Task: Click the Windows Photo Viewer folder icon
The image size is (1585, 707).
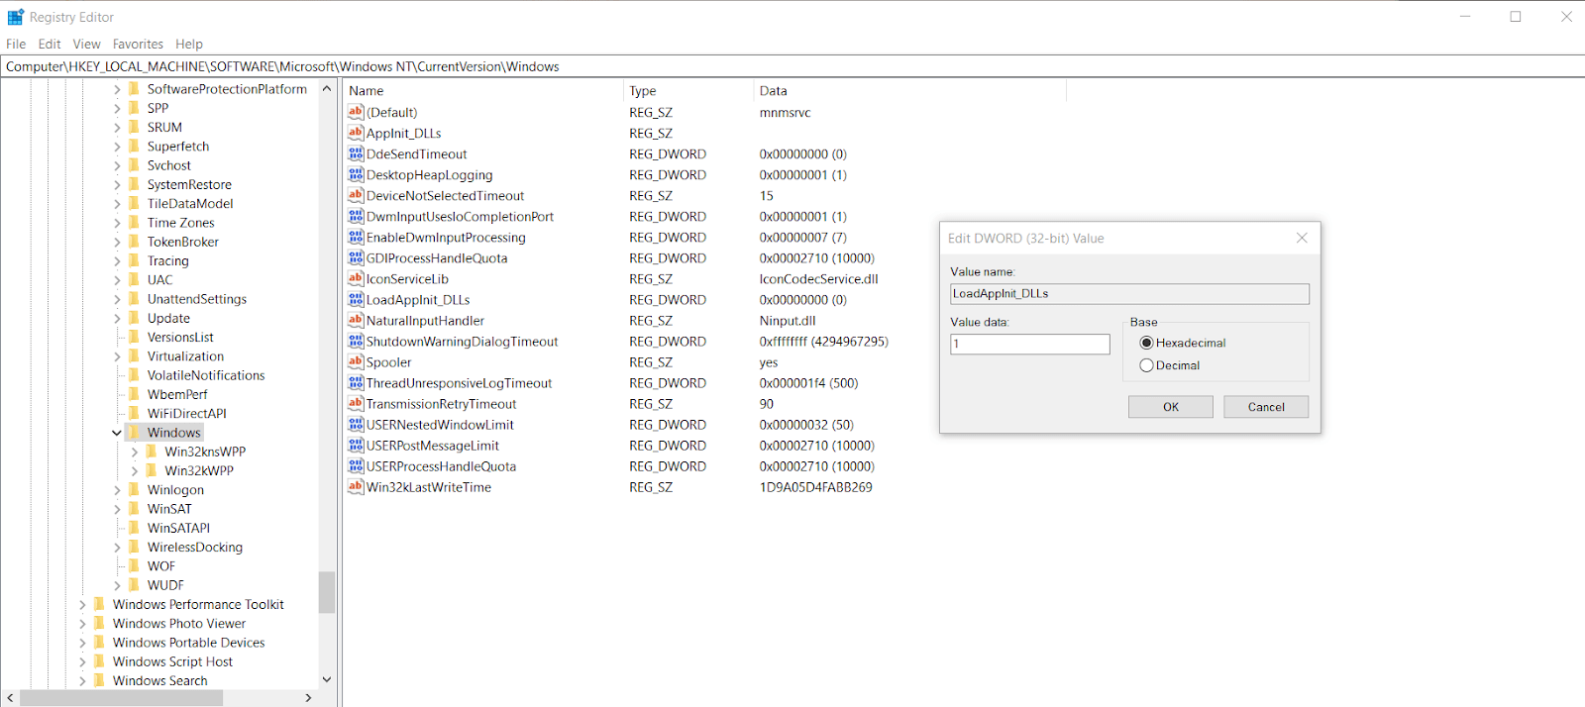Action: (x=99, y=623)
